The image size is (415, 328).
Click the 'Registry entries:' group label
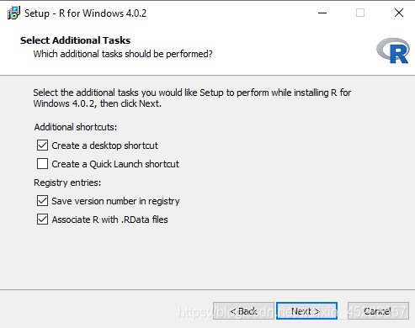pyautogui.click(x=67, y=183)
